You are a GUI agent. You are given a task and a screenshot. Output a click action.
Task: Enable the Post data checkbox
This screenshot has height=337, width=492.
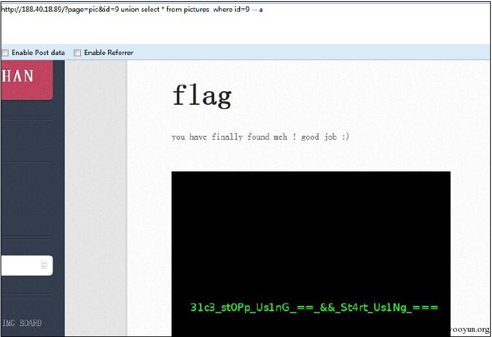pyautogui.click(x=5, y=52)
